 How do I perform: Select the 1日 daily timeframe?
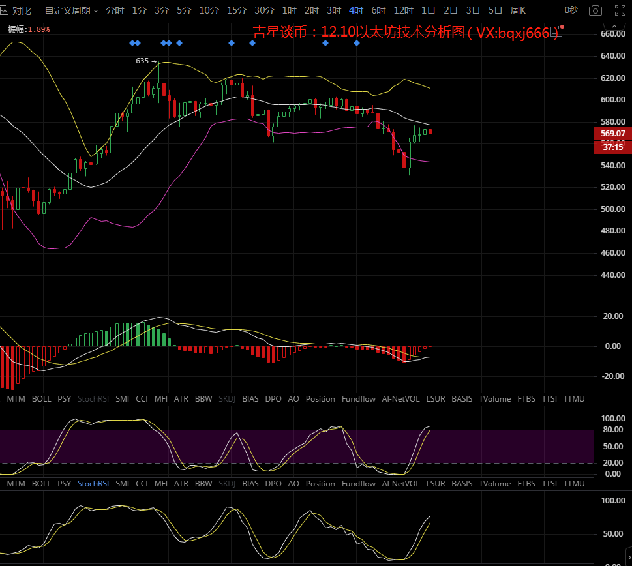(x=429, y=10)
